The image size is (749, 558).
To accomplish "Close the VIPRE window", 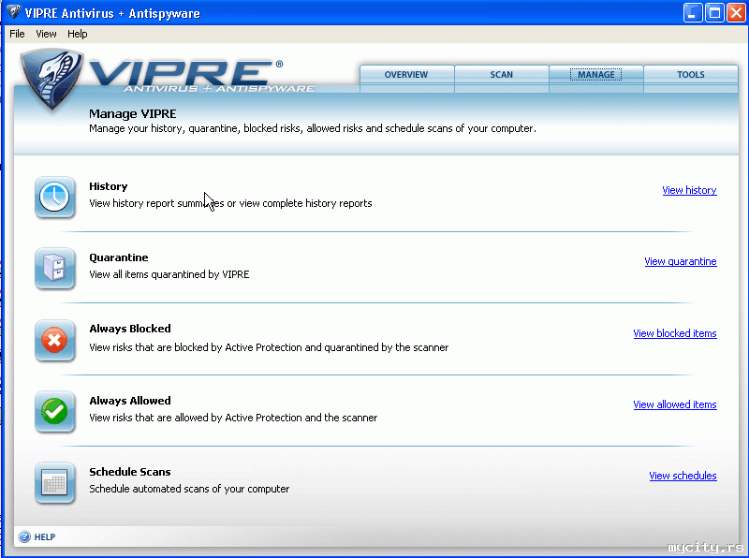I will (x=736, y=13).
